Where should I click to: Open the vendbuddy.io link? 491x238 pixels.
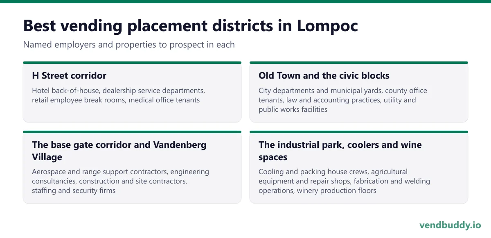450,225
